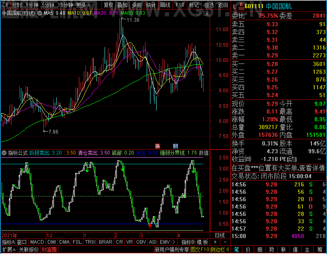
Task: Switch to the 笔 tick tab
Action: click(x=236, y=249)
